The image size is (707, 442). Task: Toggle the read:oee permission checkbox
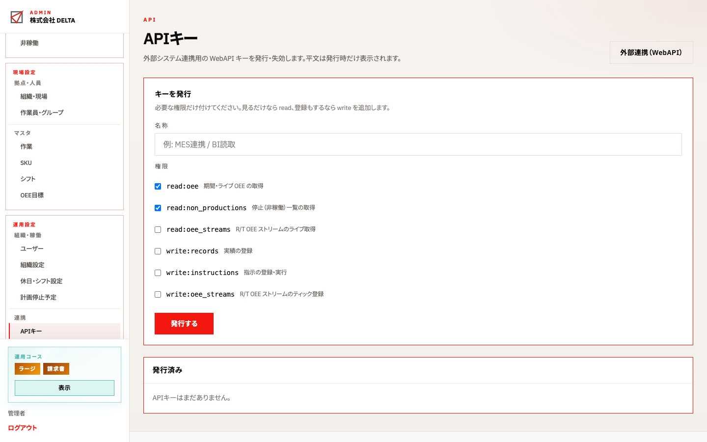coord(158,186)
